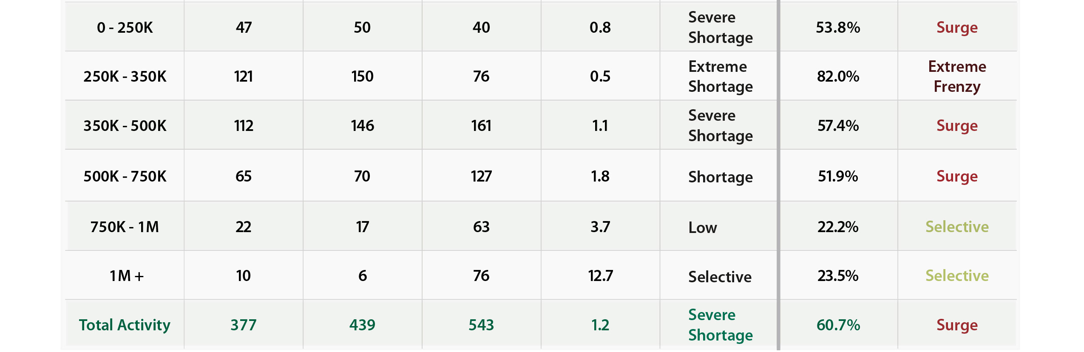Screen dimensions: 1084x352
Task: Click the Extreme Shortage inventory label
Action: [x=721, y=77]
